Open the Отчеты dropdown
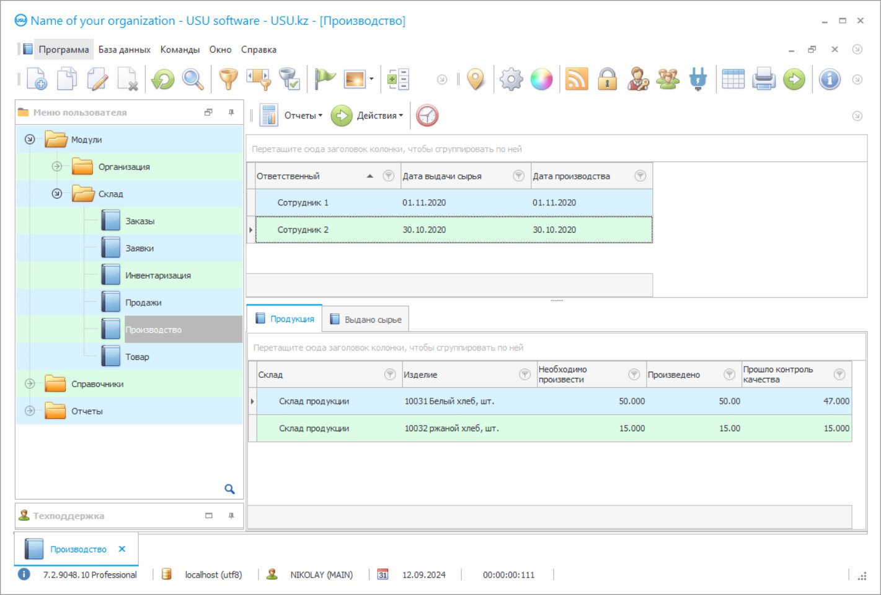Viewport: 881px width, 595px height. pyautogui.click(x=303, y=115)
